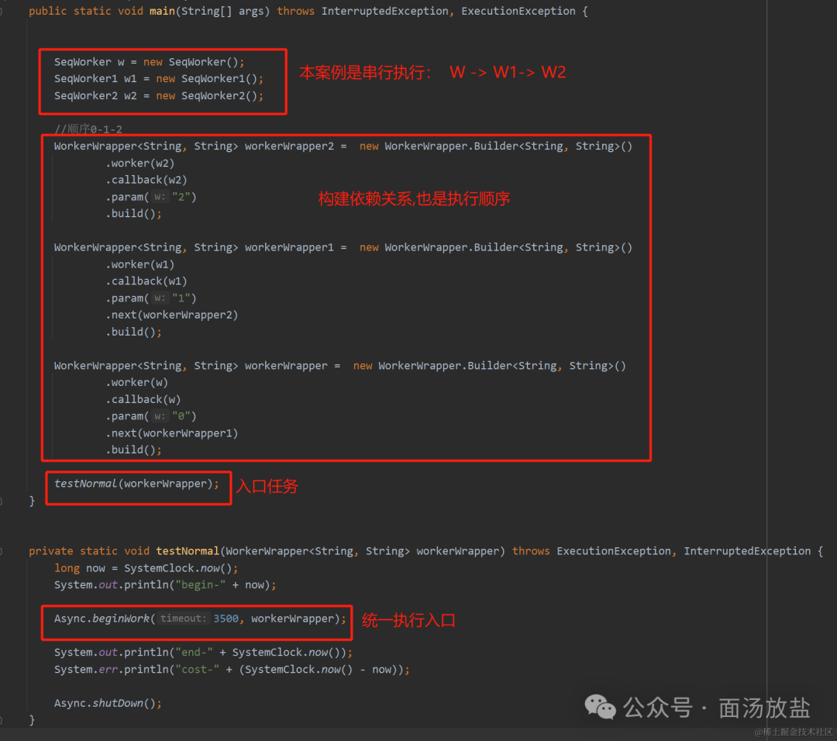Click the "w:" parameter hint beside "1"

(159, 298)
